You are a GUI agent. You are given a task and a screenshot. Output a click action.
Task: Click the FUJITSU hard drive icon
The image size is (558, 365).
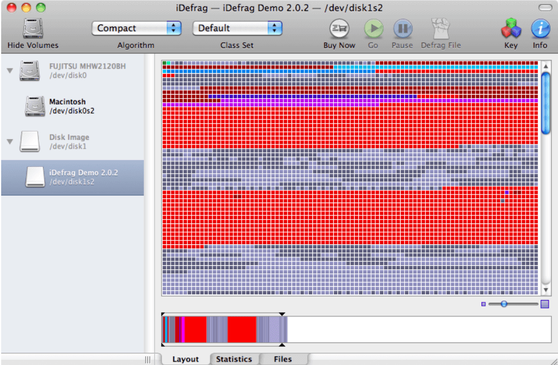click(30, 70)
